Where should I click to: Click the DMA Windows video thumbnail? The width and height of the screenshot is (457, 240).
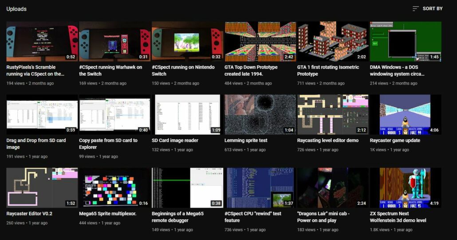pos(406,42)
